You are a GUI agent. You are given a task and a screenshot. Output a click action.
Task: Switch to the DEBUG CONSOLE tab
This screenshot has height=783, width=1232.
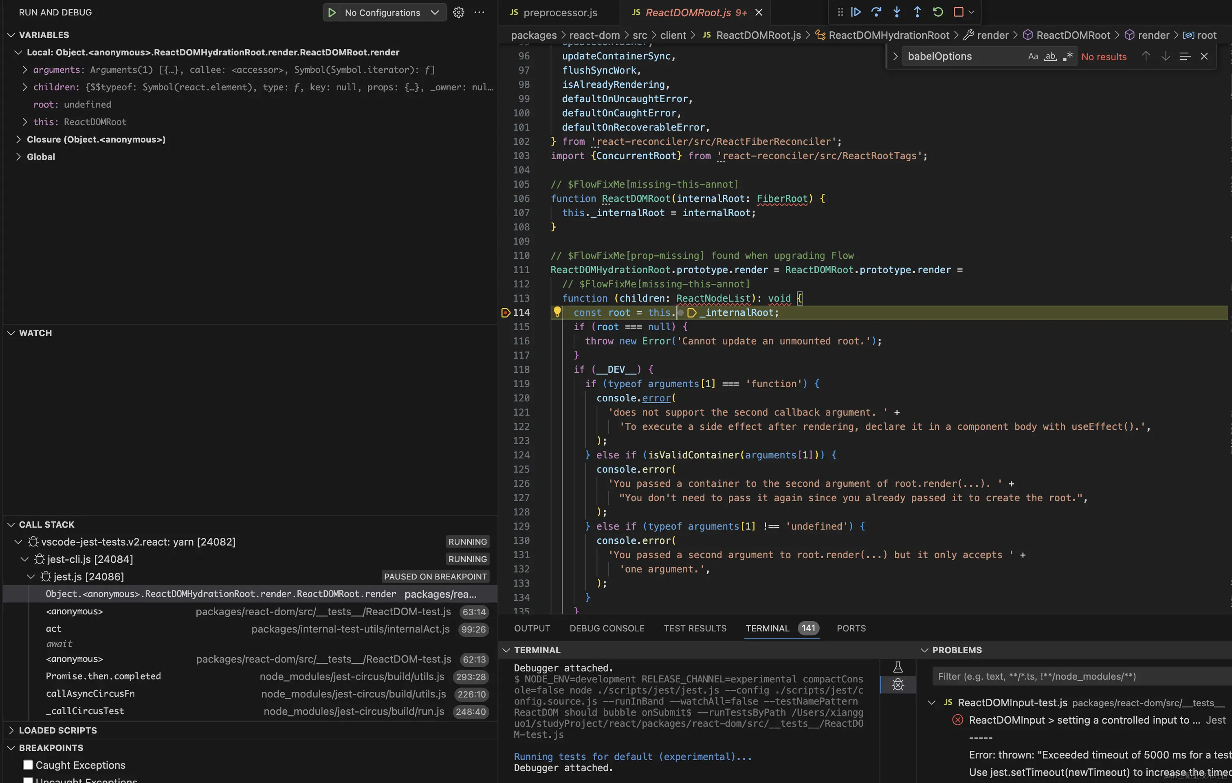click(x=607, y=628)
